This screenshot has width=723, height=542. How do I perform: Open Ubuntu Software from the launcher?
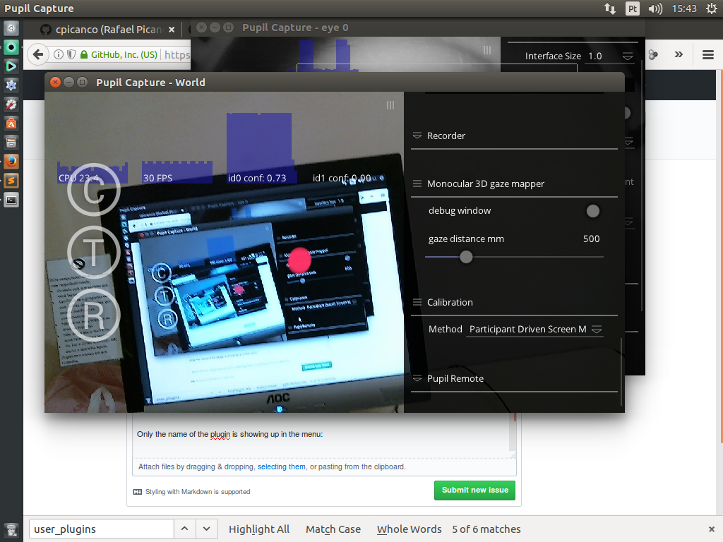[11, 124]
